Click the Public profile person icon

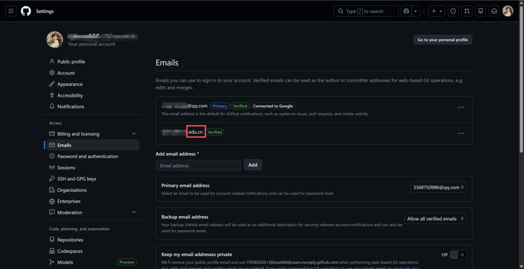[x=52, y=61]
